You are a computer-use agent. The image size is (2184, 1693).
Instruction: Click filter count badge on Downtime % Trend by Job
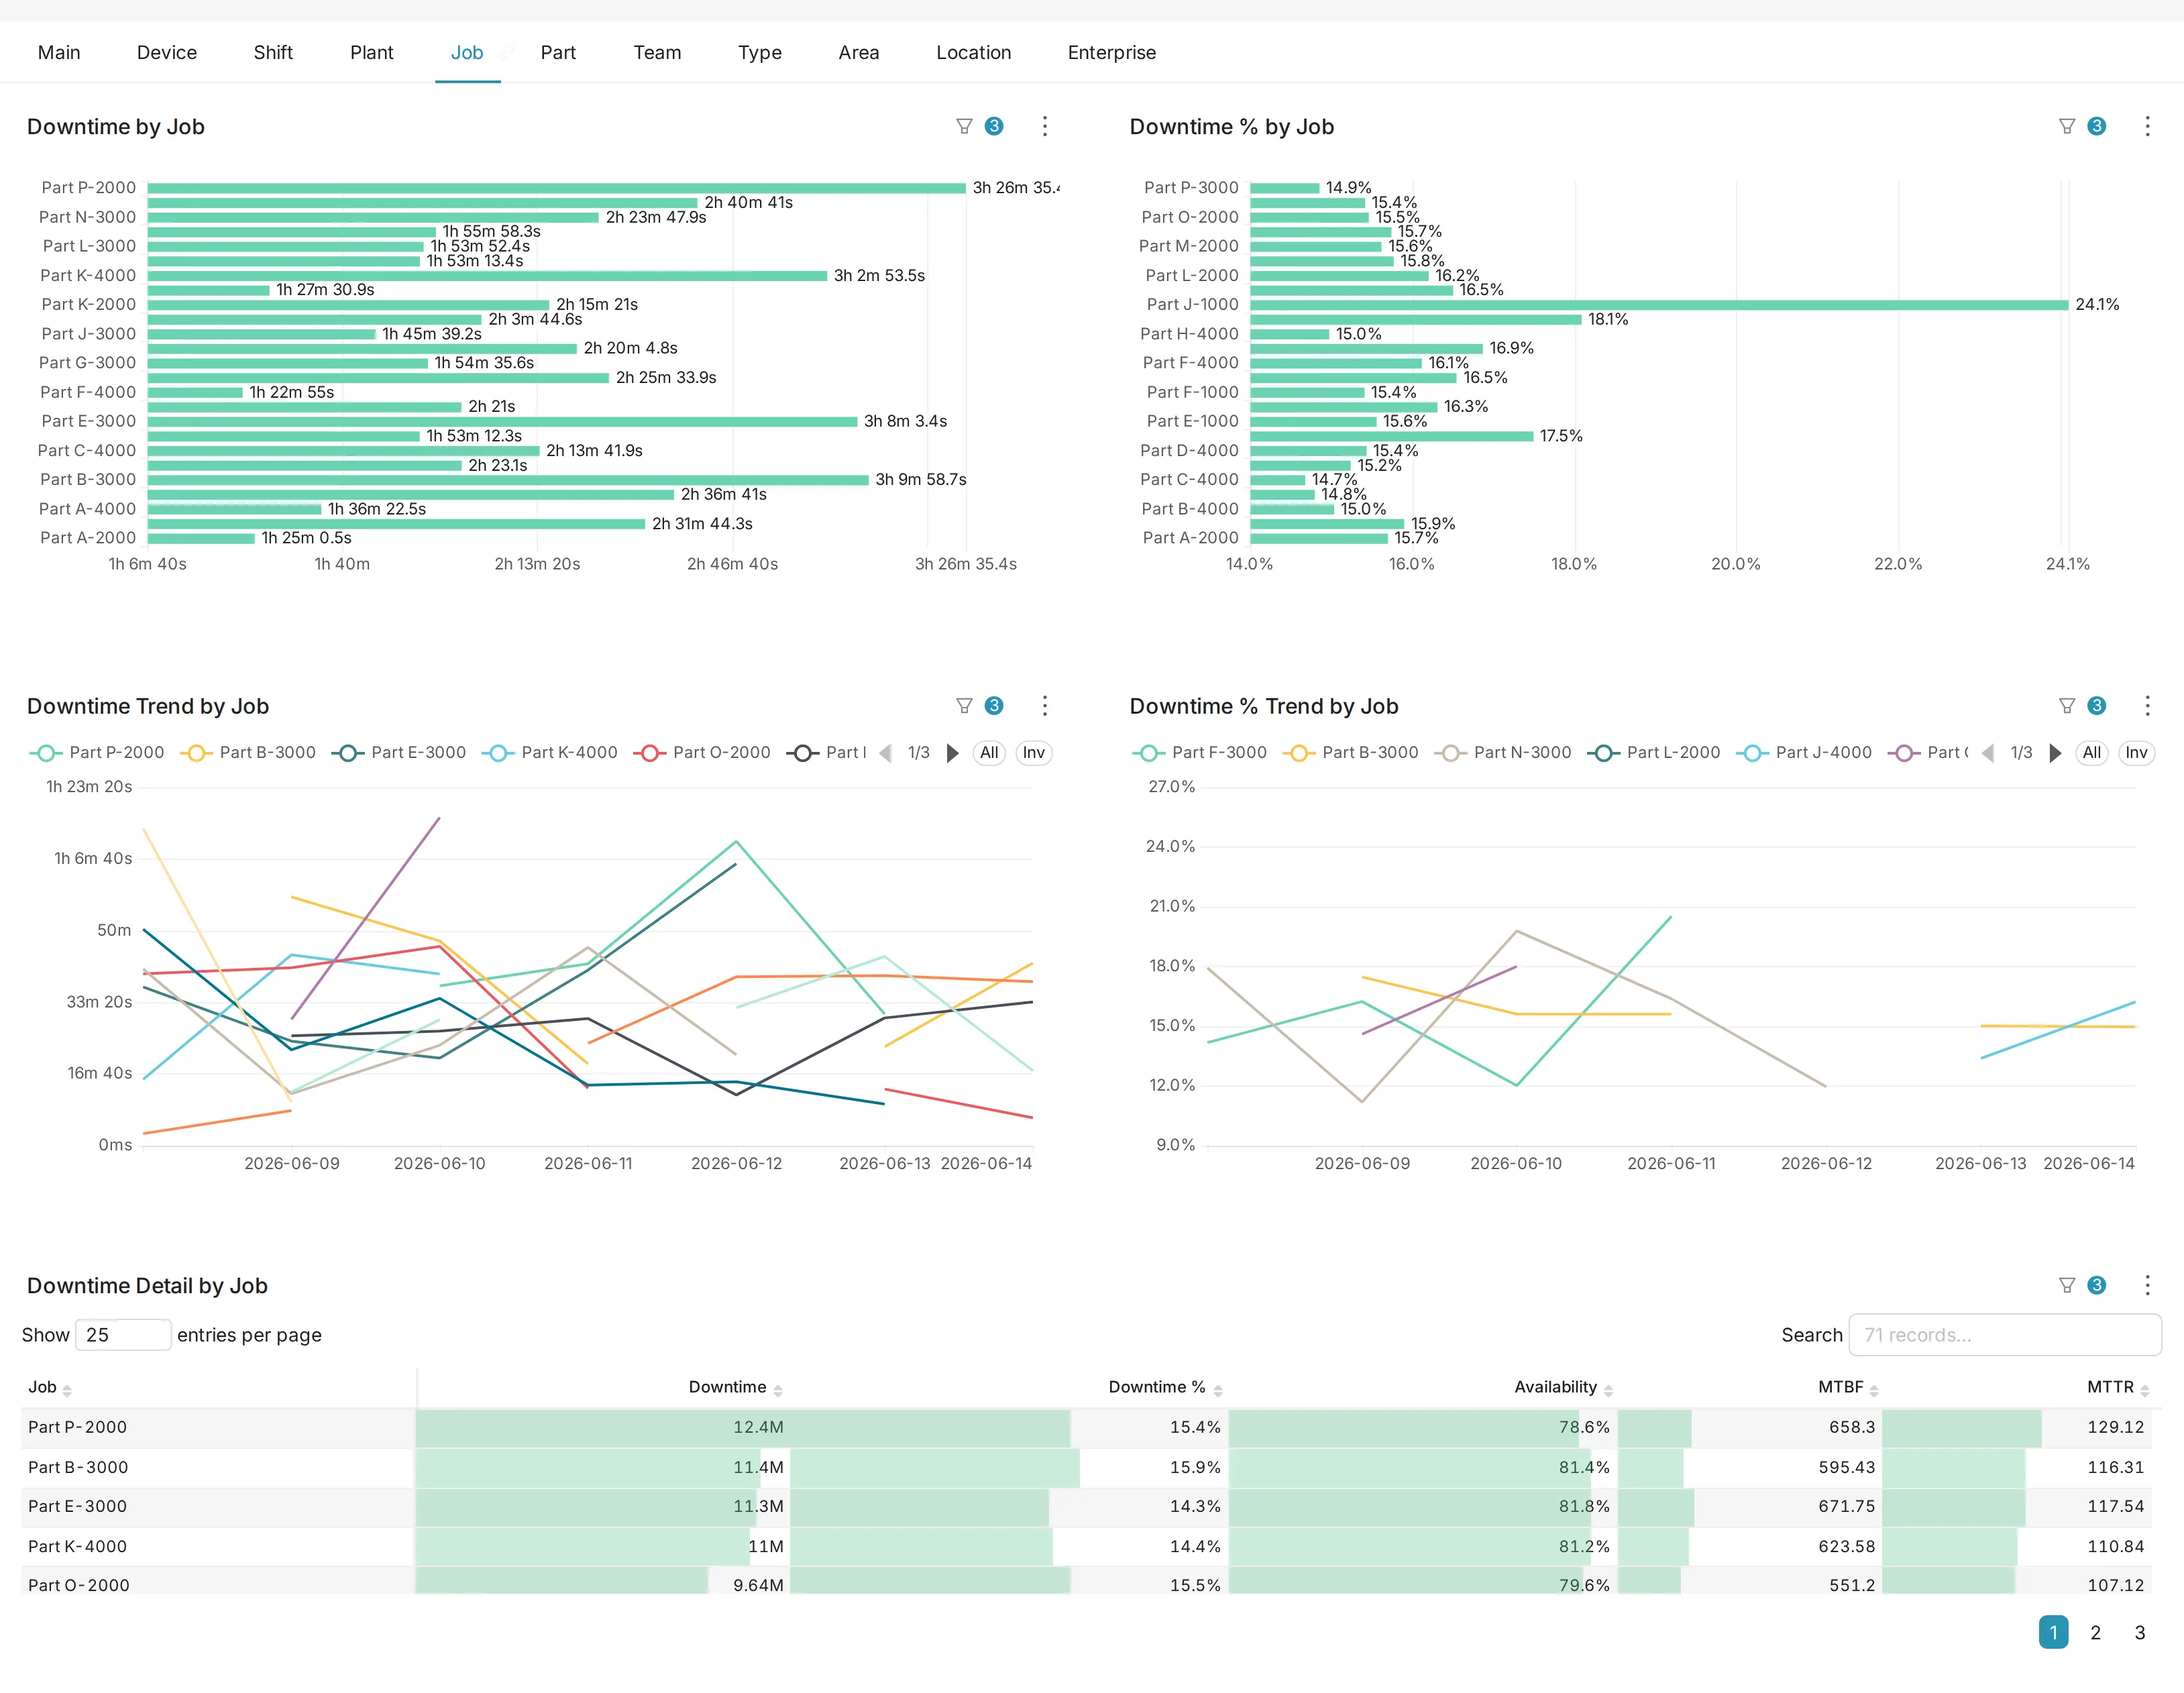point(2097,706)
